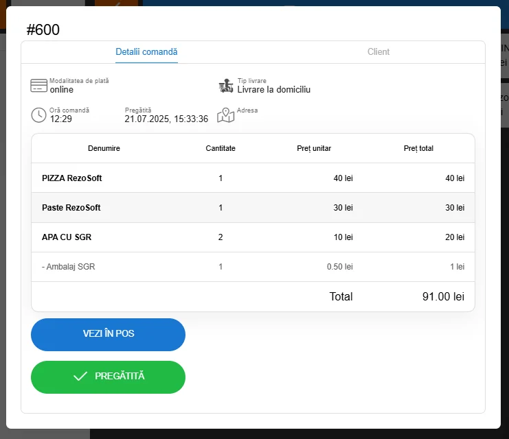Click the Cantitate column header
Screen dimensions: 509x439
tap(220, 148)
